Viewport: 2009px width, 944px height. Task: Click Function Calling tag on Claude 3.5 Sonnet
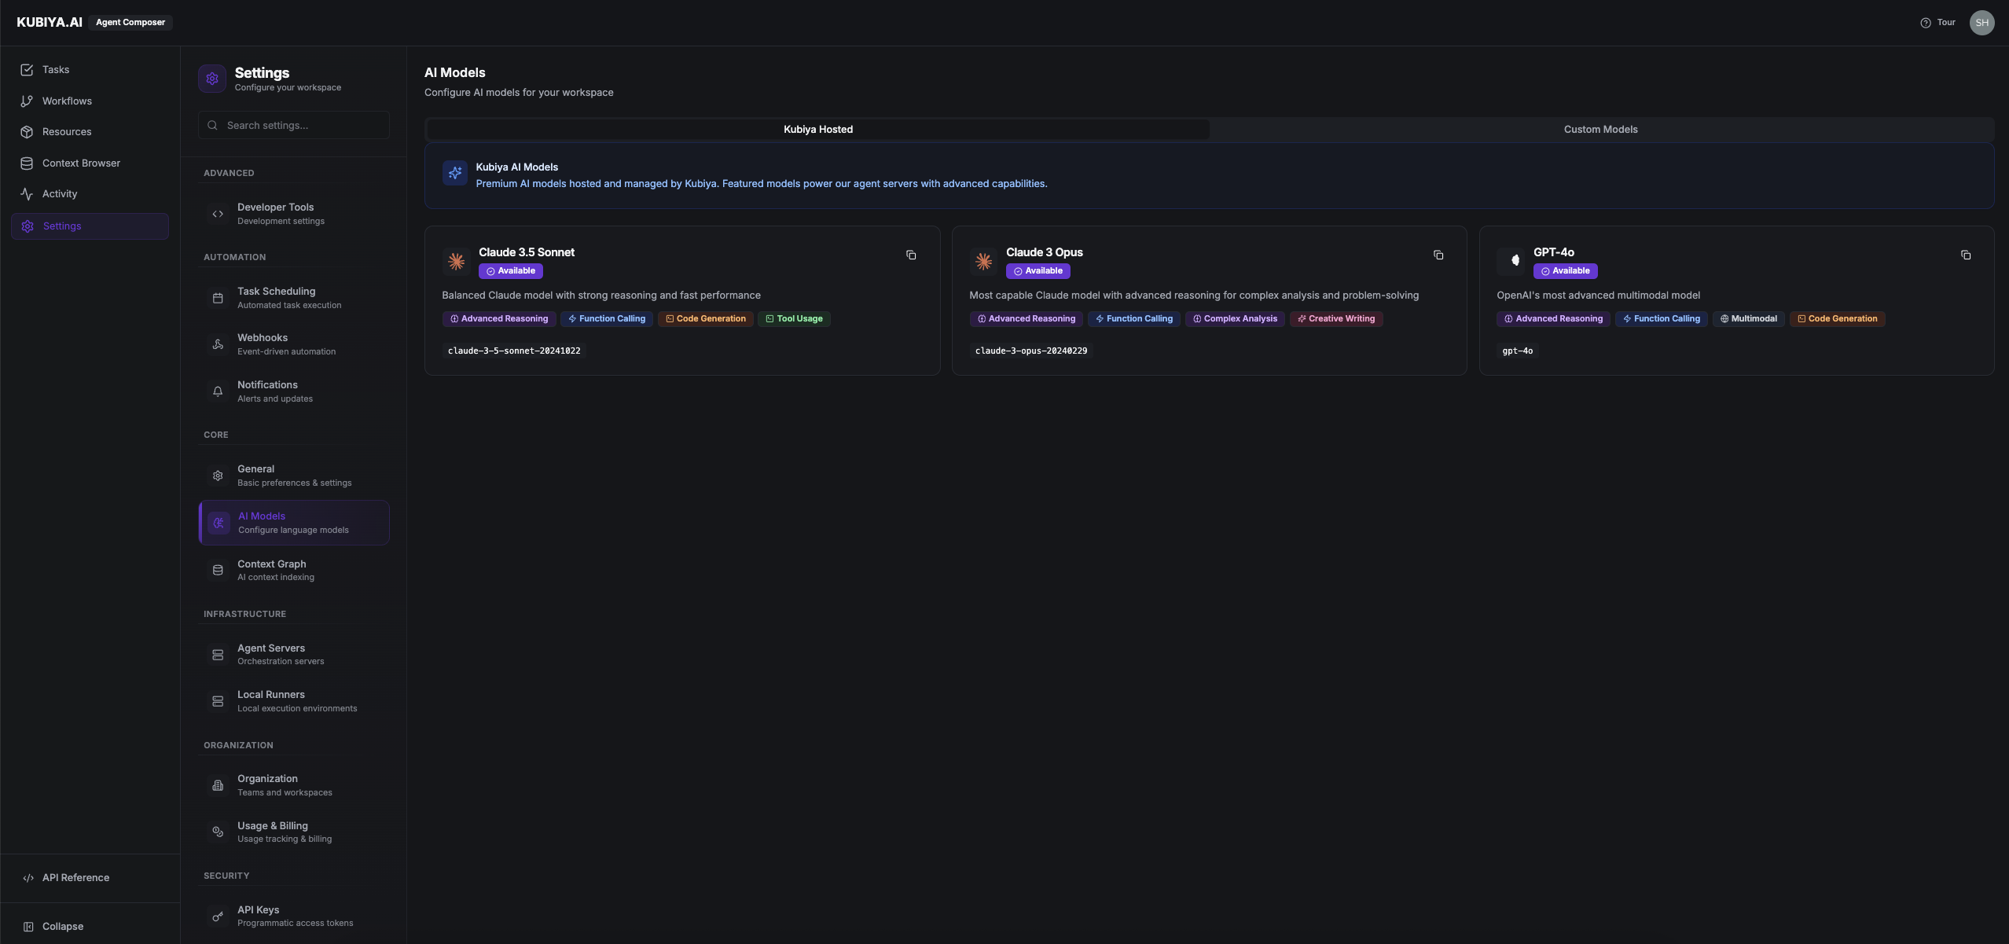pos(606,319)
